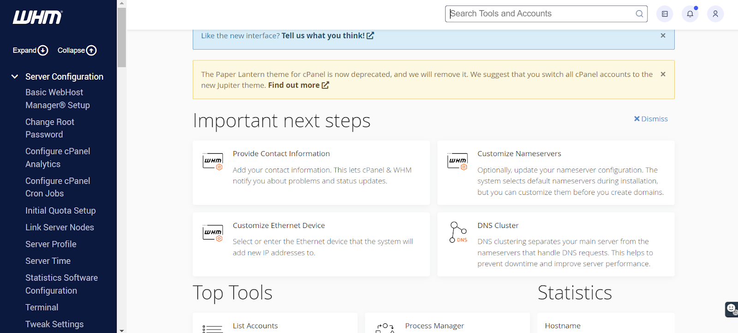Open Configure cPanel Analytics

[58, 158]
